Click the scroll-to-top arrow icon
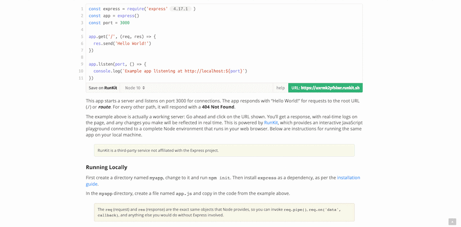This screenshot has width=461, height=227. 452,221
